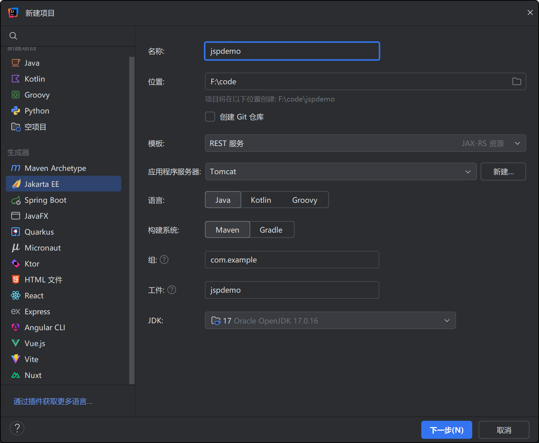Open Maven Archetype generator icon
The width and height of the screenshot is (539, 443).
pyautogui.click(x=16, y=168)
